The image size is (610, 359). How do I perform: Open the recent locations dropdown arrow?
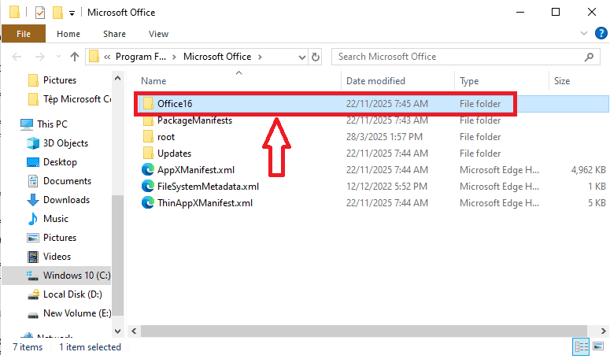pyautogui.click(x=57, y=57)
